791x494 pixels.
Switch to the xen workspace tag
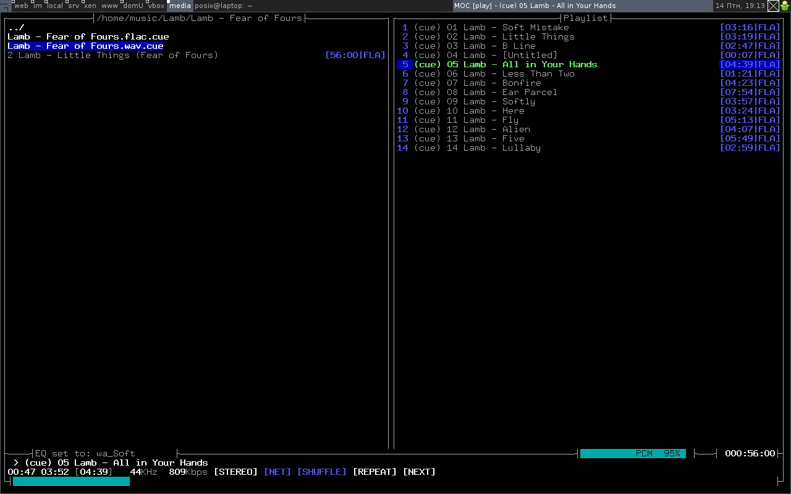(90, 6)
